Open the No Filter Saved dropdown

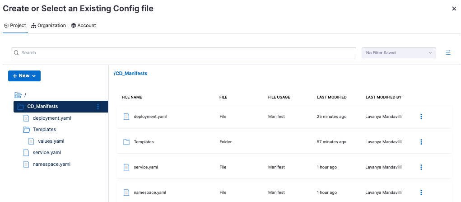click(x=399, y=53)
